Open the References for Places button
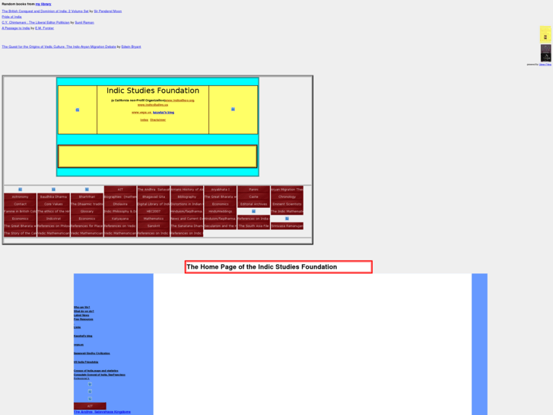Image resolution: width=553 pixels, height=415 pixels. coord(87,226)
